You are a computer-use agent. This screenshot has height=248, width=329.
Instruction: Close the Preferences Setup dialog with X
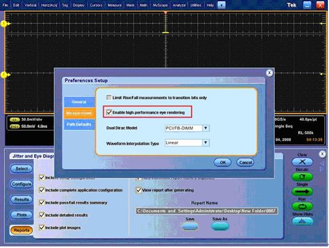tap(269, 72)
